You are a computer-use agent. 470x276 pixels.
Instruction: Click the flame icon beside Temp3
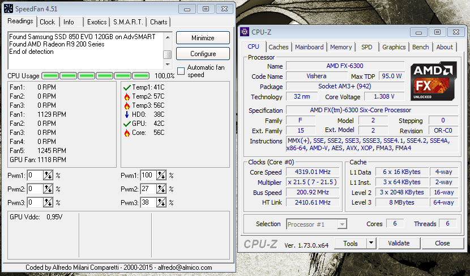pos(127,105)
